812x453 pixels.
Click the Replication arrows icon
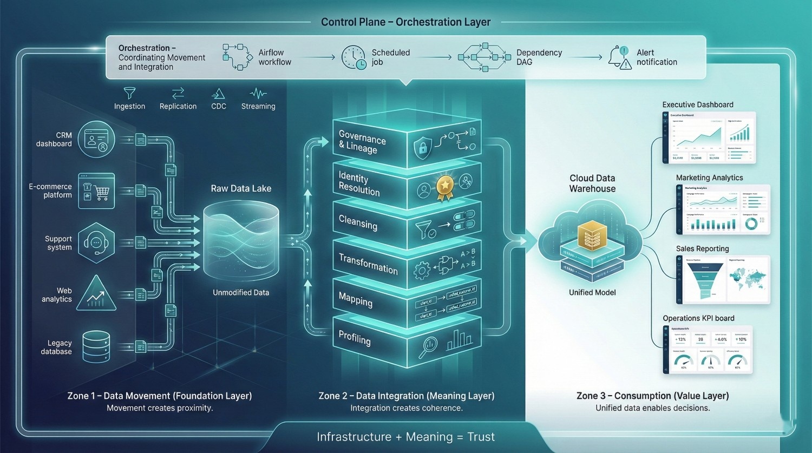(x=178, y=93)
